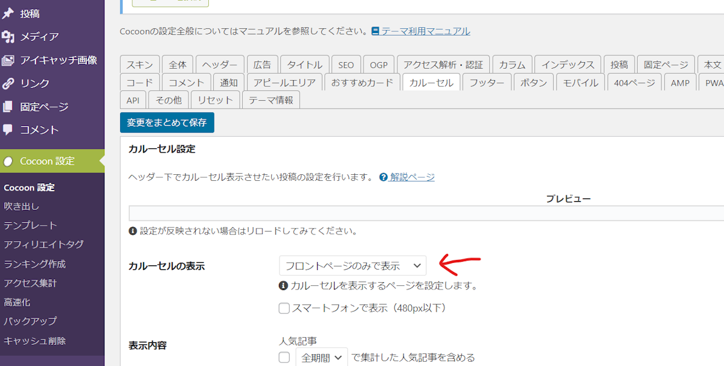Switch to the AMP tab
This screenshot has width=724, height=366.
coord(680,83)
